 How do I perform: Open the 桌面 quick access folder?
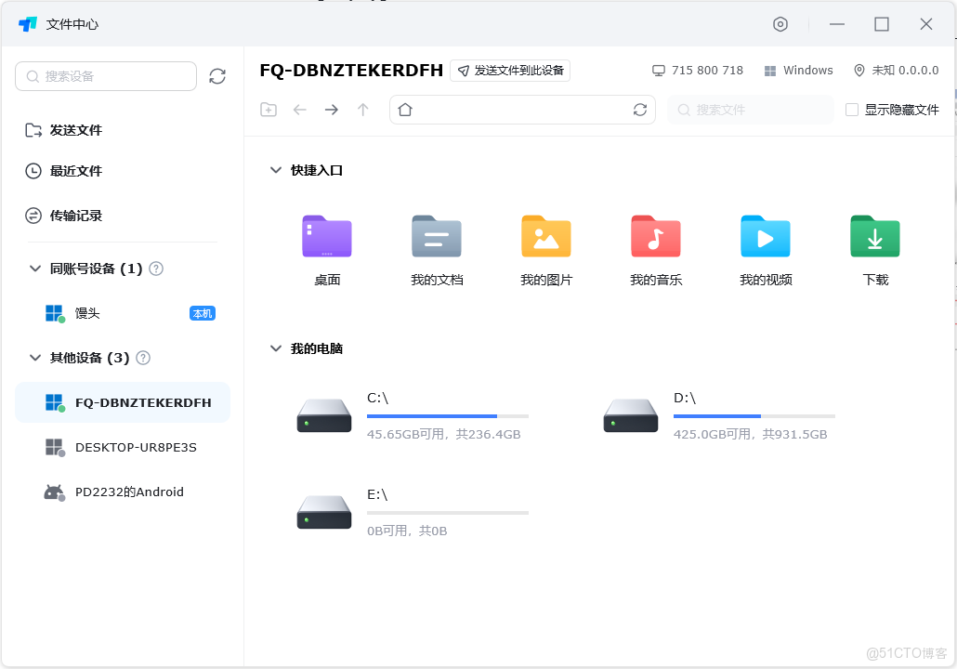[326, 246]
